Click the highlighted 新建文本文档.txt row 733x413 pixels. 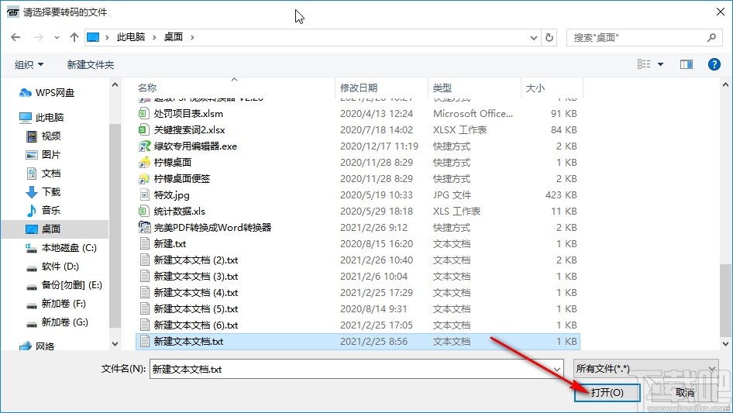click(x=358, y=342)
